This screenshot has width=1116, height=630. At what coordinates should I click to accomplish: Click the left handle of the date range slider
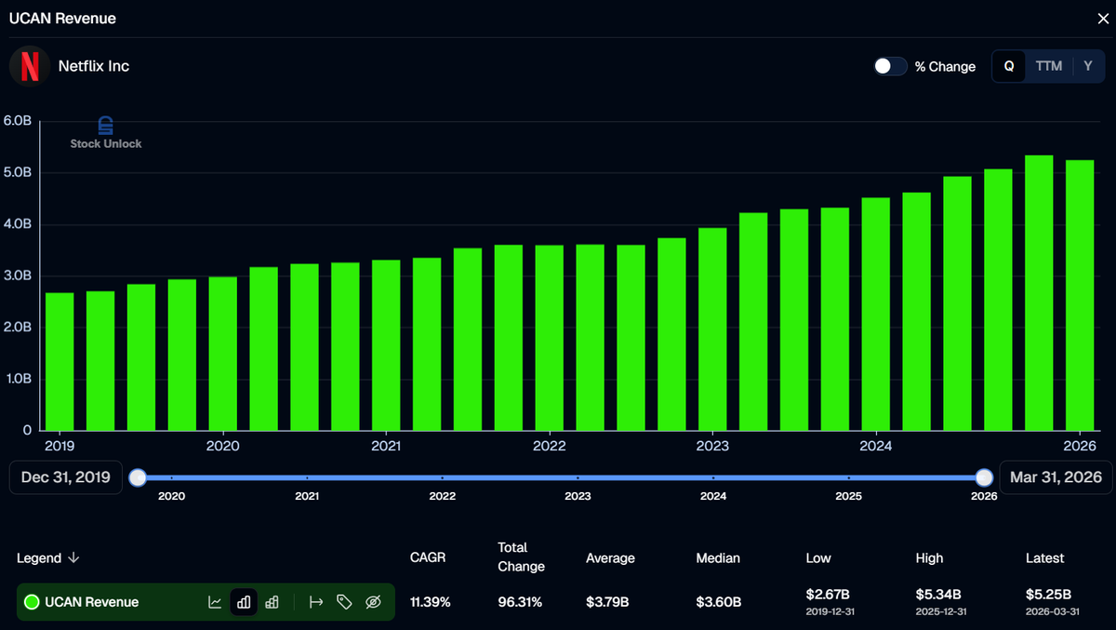click(x=138, y=477)
